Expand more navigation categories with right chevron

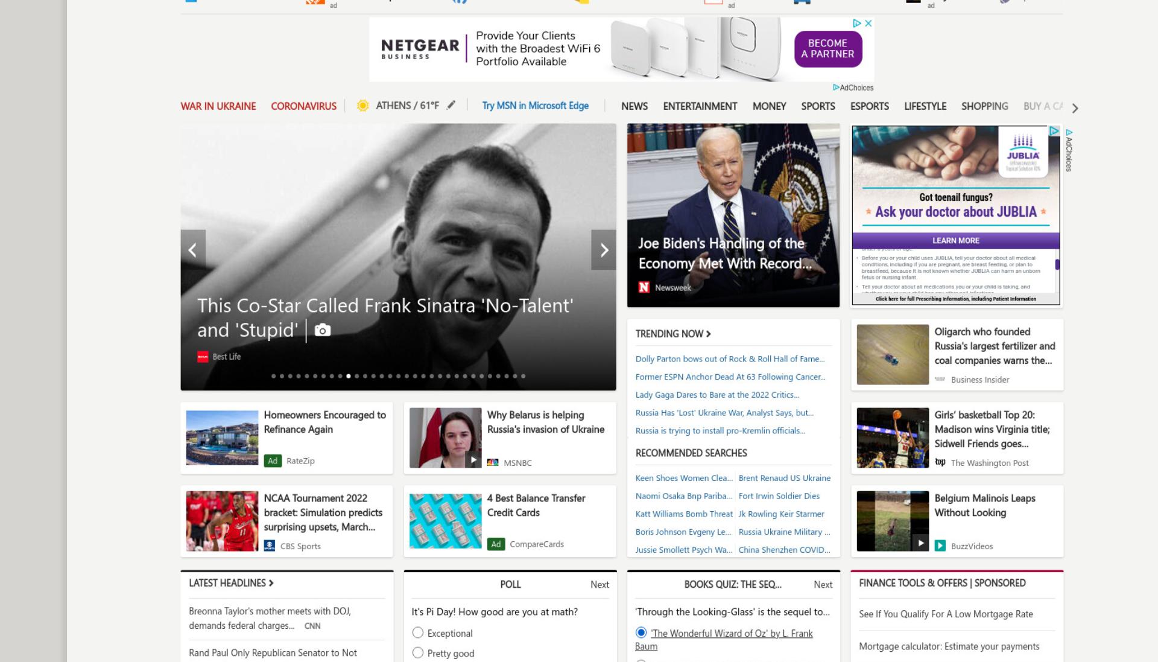click(x=1075, y=108)
